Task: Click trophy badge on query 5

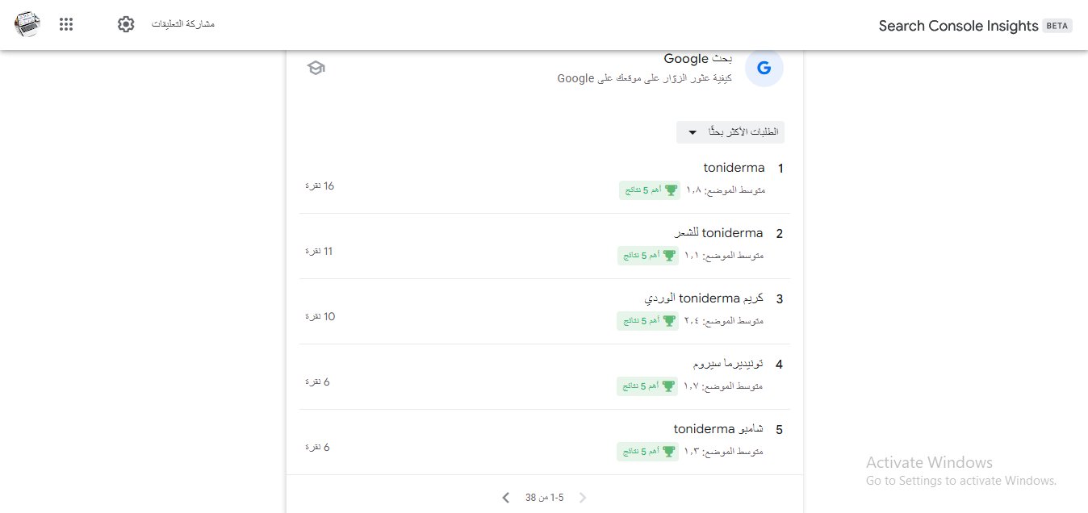Action: point(647,452)
